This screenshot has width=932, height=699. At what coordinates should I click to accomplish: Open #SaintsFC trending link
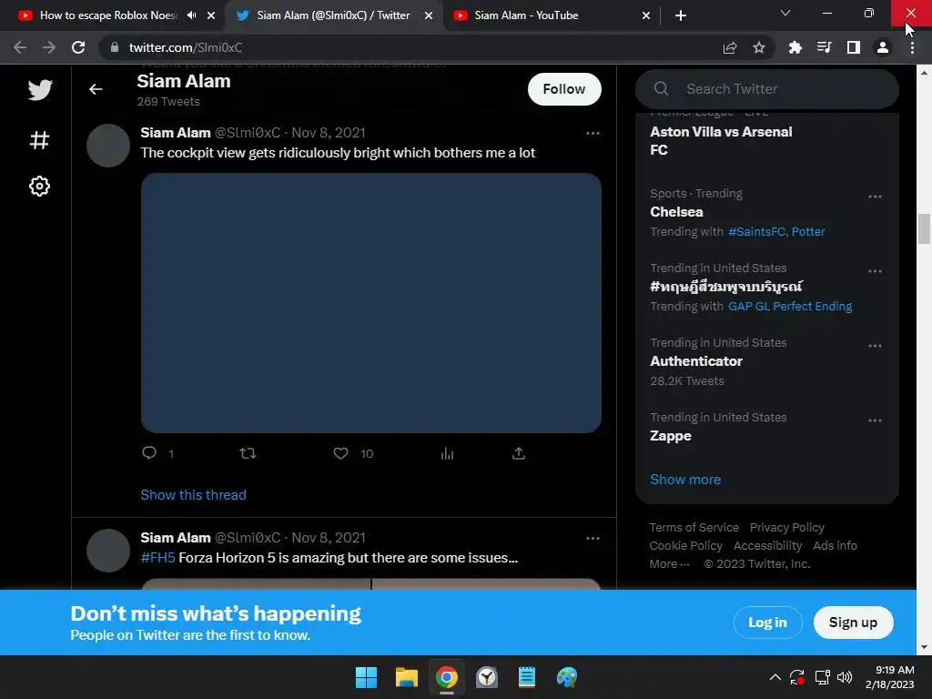(756, 232)
